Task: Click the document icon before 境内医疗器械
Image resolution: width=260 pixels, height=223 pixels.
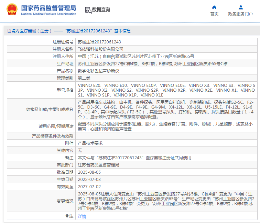Action: tap(9, 31)
